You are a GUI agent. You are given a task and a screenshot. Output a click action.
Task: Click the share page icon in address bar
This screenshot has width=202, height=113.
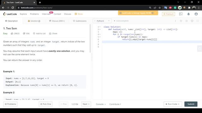(155, 8)
